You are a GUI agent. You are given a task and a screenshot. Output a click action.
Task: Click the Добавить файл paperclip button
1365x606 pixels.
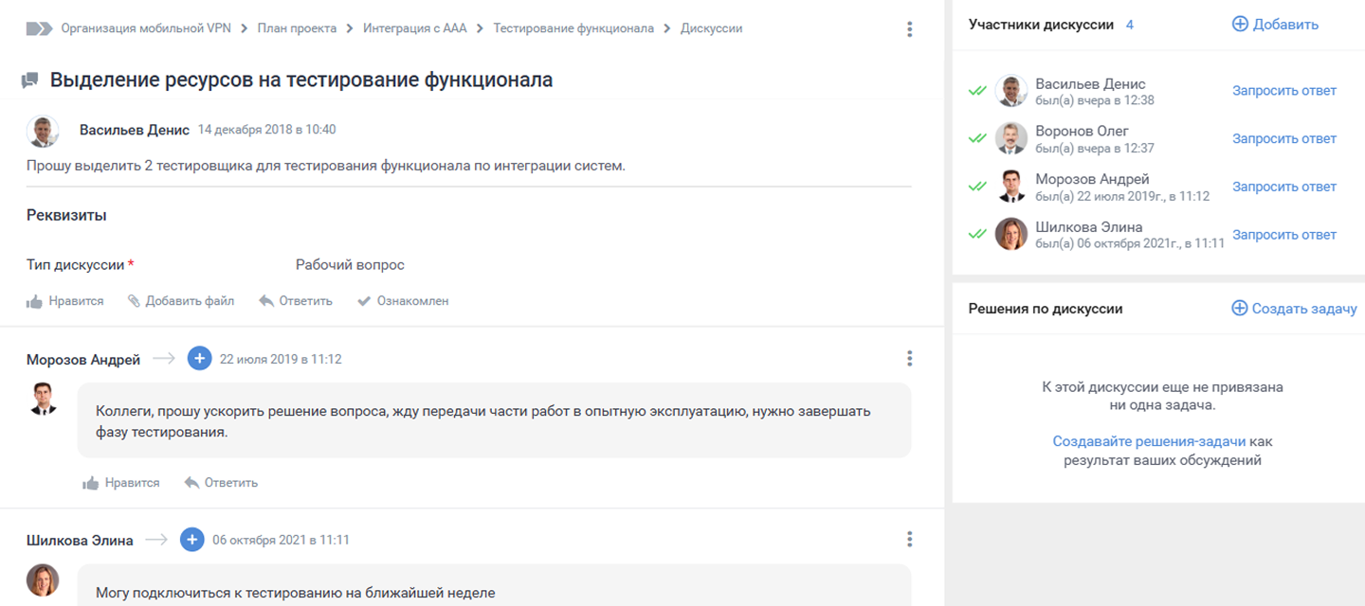181,301
